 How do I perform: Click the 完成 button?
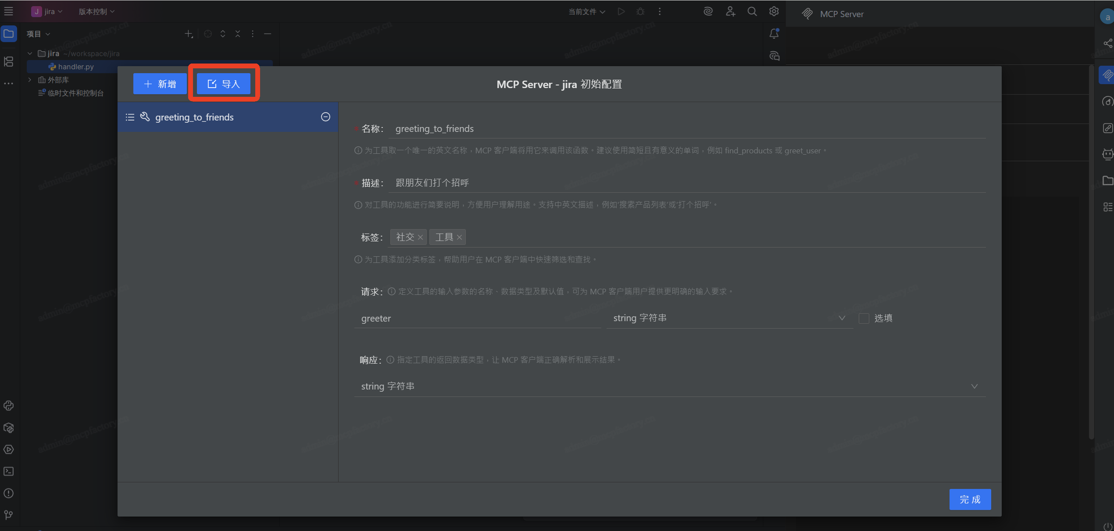(x=970, y=499)
